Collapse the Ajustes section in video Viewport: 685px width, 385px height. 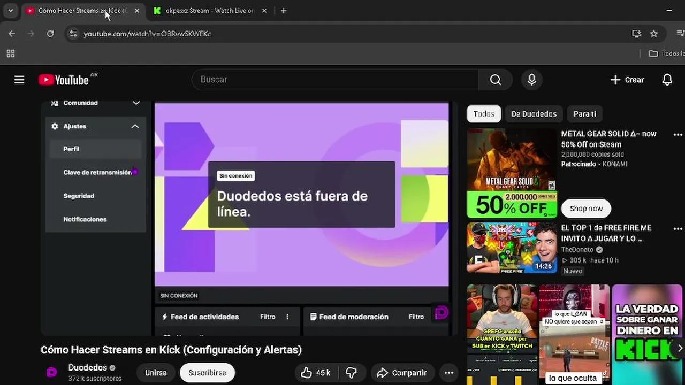click(135, 126)
